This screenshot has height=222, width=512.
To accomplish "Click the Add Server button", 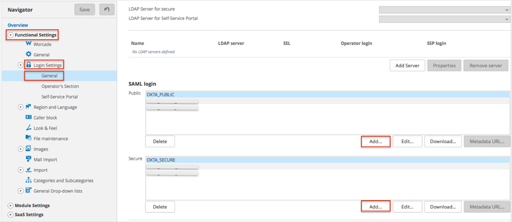I will point(407,66).
